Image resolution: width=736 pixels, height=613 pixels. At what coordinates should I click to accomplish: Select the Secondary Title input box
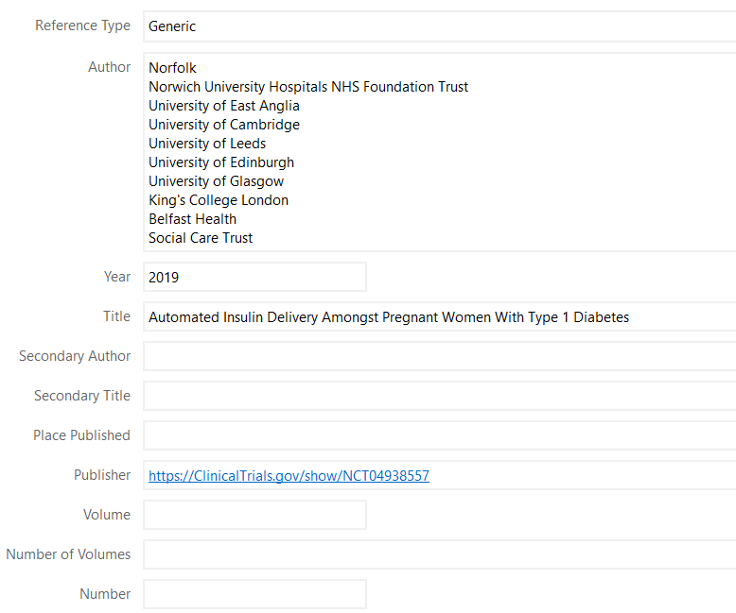(435, 397)
